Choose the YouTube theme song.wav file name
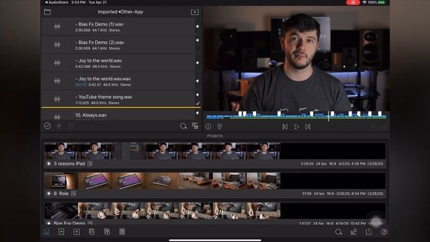Viewport: 430px width, 242px height. (x=103, y=97)
